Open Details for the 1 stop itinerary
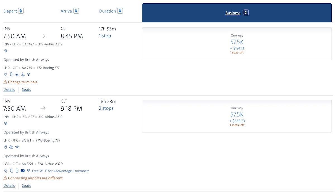Viewport: 335px width, 192px height. [x=9, y=89]
